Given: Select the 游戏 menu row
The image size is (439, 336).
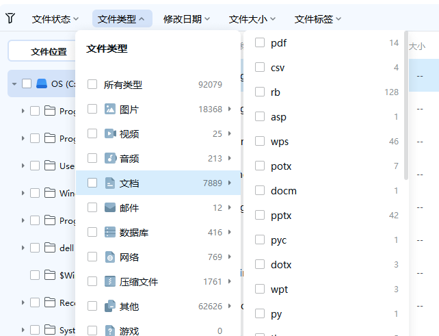Looking at the screenshot, I should (159, 331).
